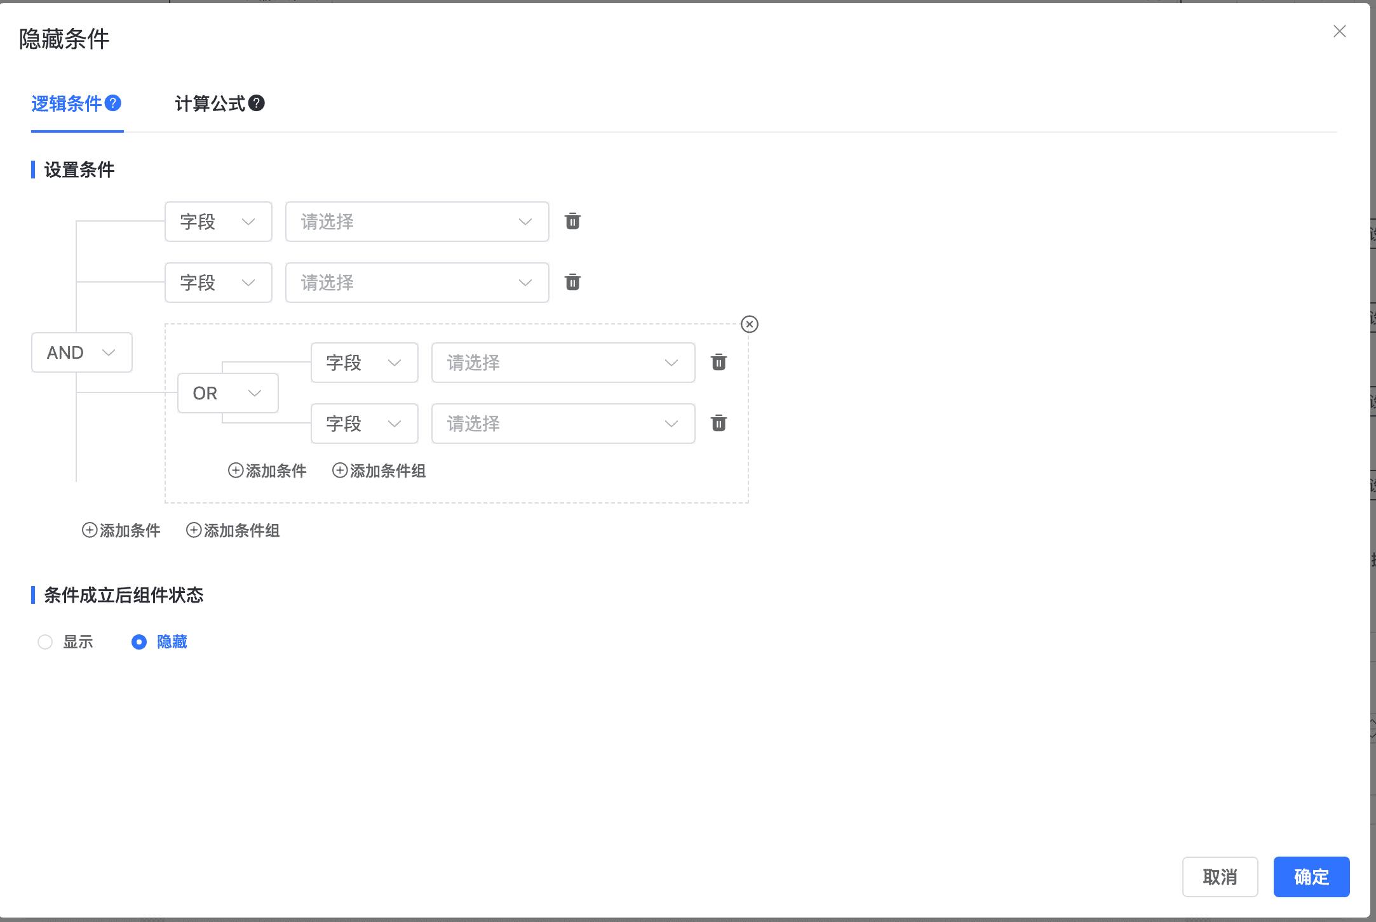Open the second row's 字段 type dropdown
Screen dimensions: 1376x922
point(219,283)
